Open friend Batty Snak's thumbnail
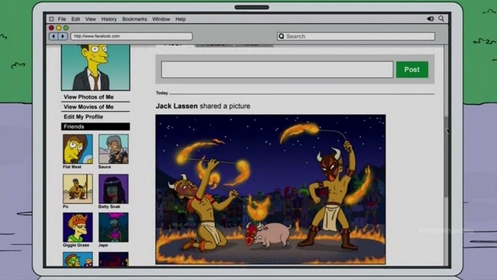 tap(113, 189)
